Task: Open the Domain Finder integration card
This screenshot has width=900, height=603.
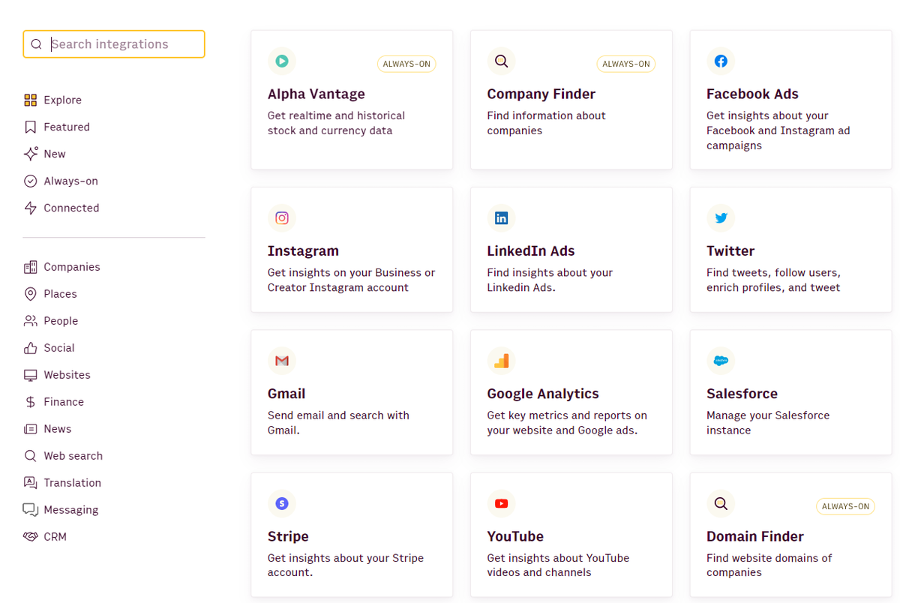Action: tap(790, 535)
